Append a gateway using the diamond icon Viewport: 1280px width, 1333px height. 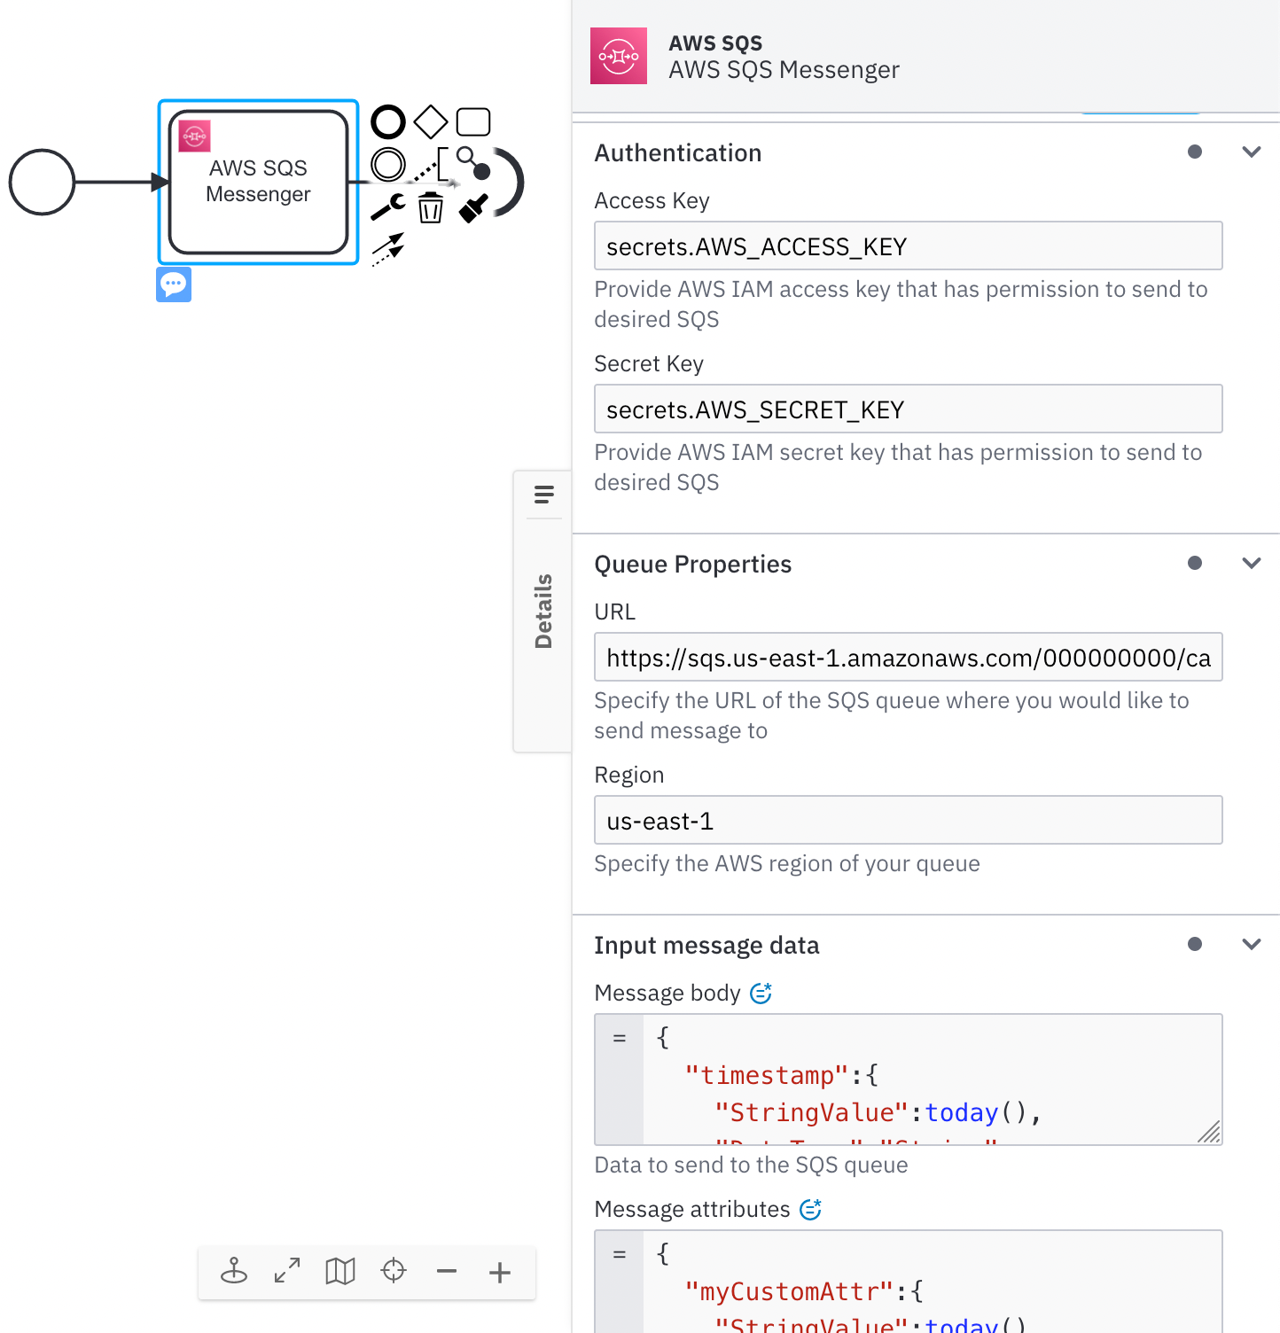pos(431,122)
